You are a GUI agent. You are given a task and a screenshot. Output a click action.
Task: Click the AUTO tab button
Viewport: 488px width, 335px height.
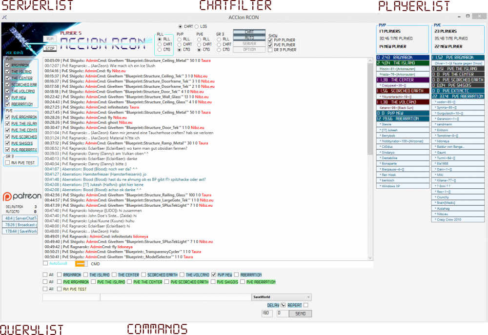(249, 38)
